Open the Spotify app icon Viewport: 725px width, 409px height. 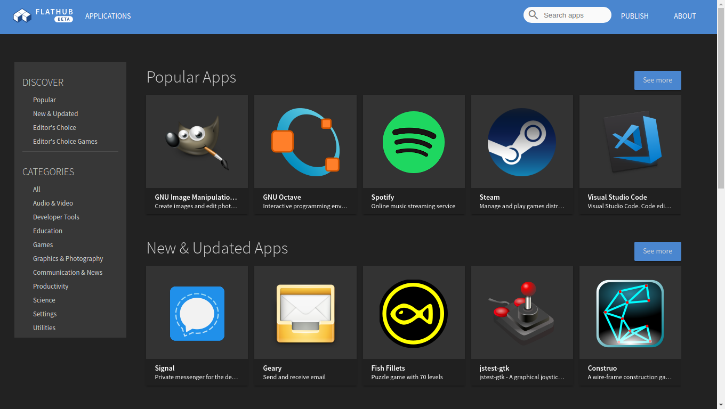[x=414, y=142]
